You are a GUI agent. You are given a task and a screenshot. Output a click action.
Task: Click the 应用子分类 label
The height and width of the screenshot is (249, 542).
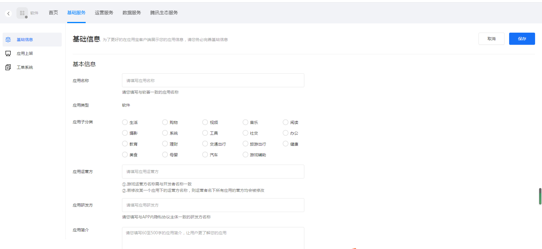point(83,122)
